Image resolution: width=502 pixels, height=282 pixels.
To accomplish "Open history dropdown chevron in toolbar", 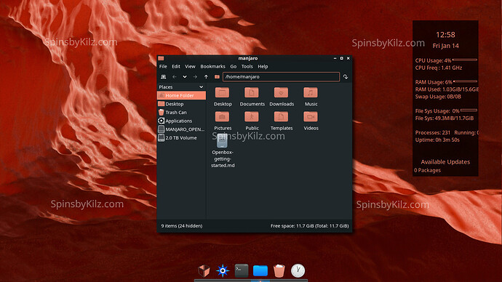I will (x=185, y=77).
